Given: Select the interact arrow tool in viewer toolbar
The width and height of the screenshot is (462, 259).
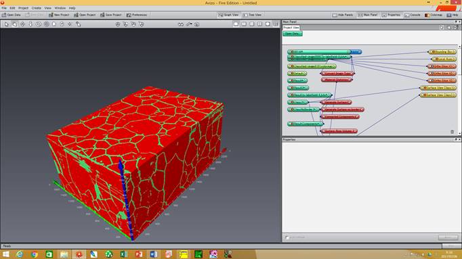Looking at the screenshot, I should tap(7, 24).
